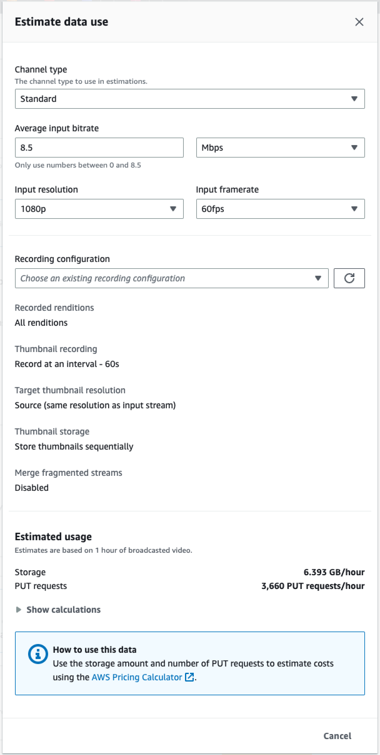The image size is (380, 755).
Task: Open the Channel type dropdown
Action: tap(190, 99)
